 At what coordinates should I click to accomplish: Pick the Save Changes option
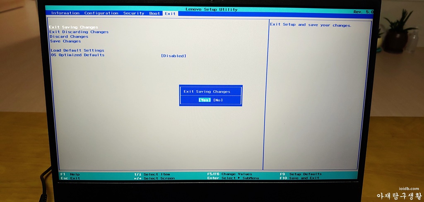(65, 41)
